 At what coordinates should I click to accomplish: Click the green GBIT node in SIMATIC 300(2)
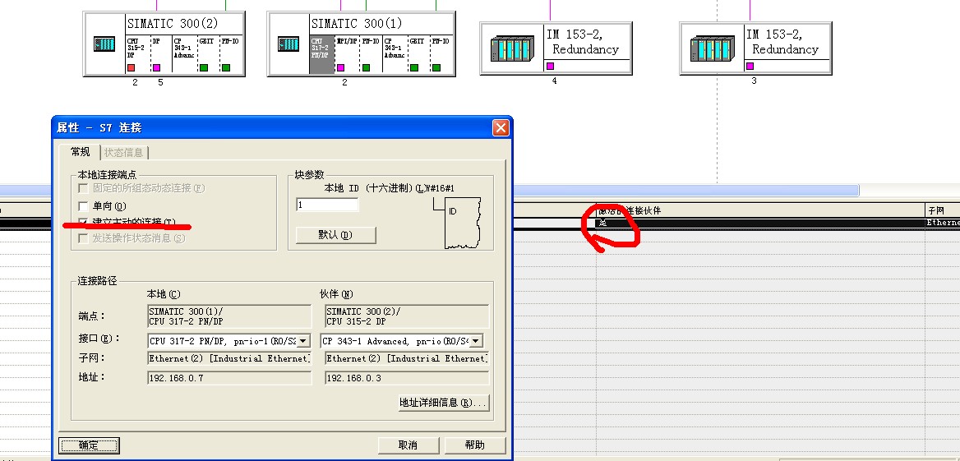(x=204, y=67)
